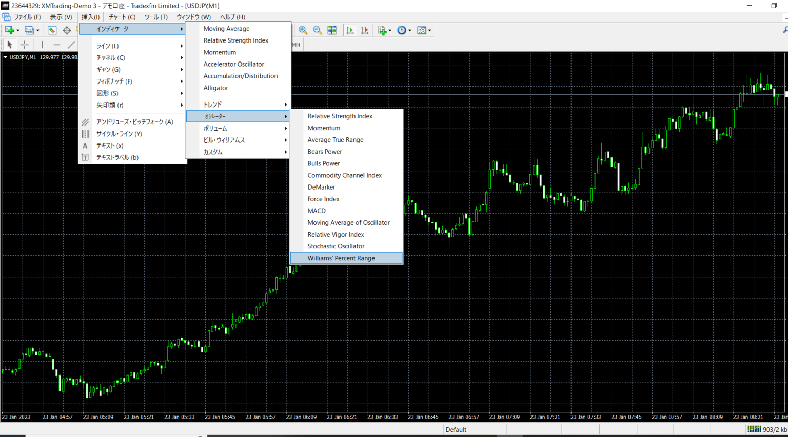Image resolution: width=788 pixels, height=437 pixels.
Task: Open the チャート menu
Action: click(x=121, y=17)
